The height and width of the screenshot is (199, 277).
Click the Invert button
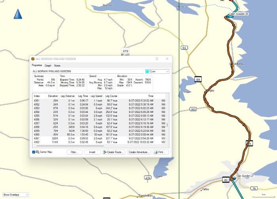(x=92, y=152)
